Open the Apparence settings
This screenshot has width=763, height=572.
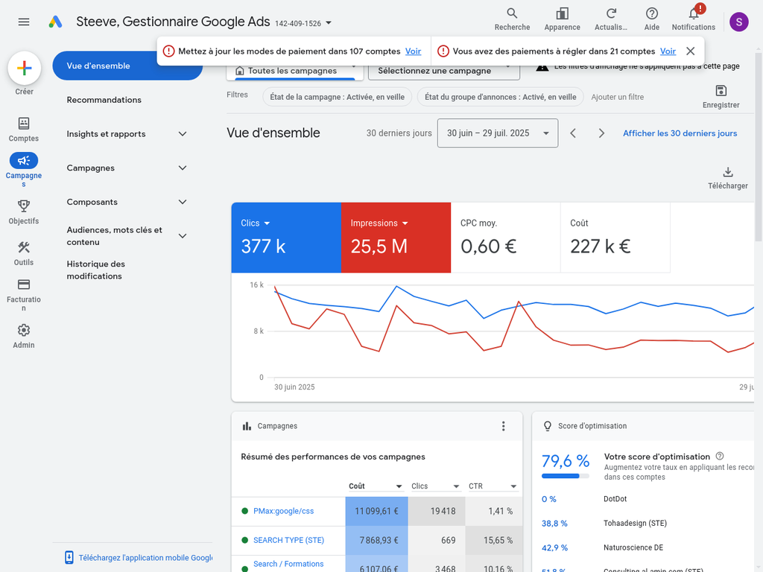(562, 19)
